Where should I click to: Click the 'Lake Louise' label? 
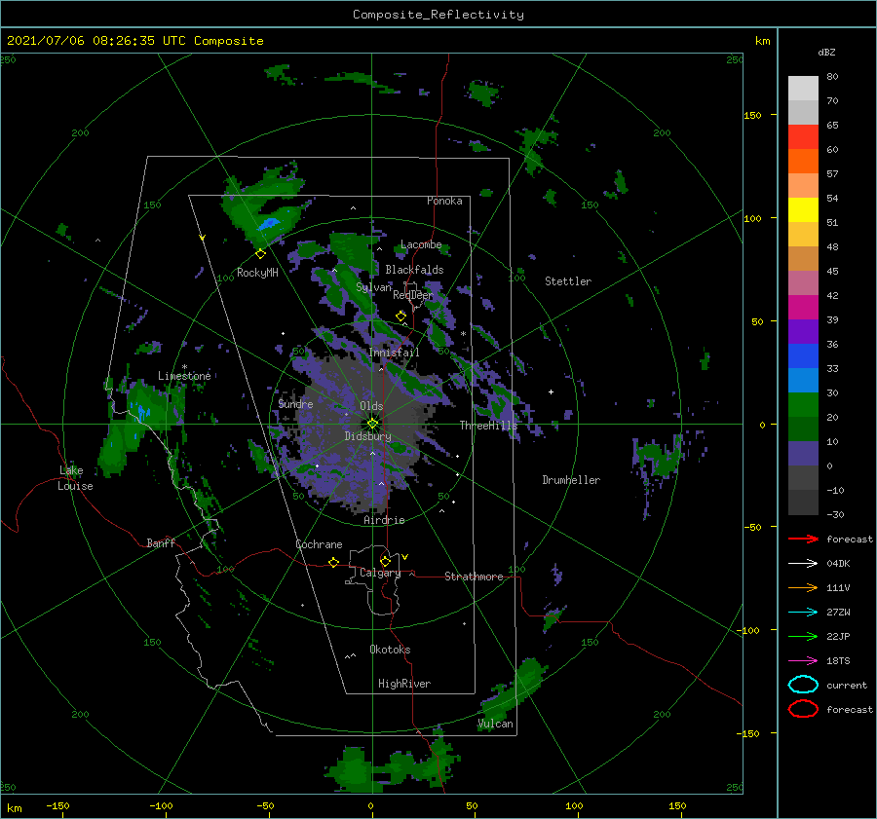(75, 478)
